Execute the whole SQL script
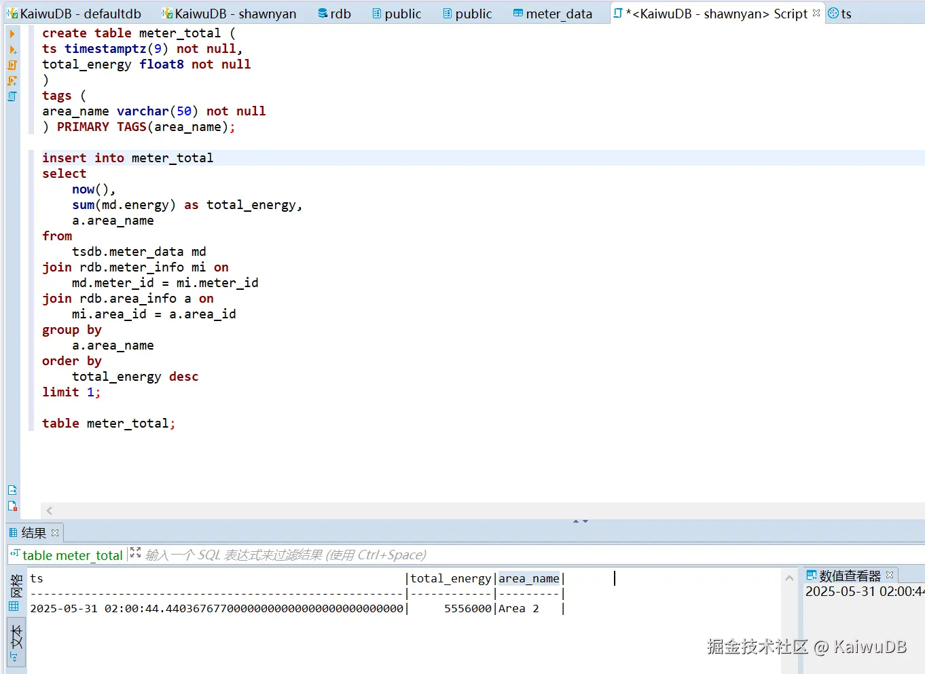The height and width of the screenshot is (674, 925). (x=12, y=65)
